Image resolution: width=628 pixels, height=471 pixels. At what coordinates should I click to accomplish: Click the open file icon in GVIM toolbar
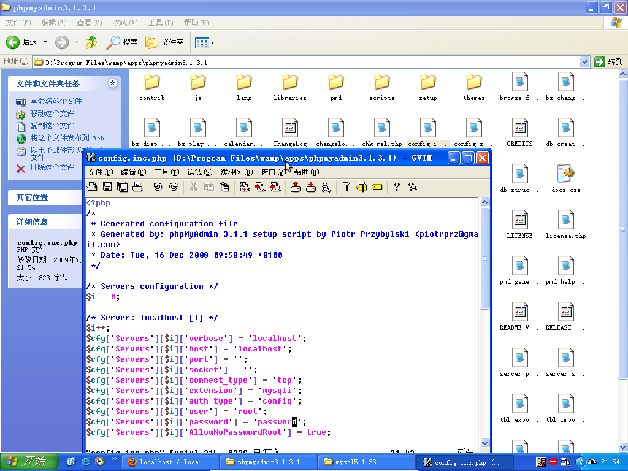[x=92, y=187]
